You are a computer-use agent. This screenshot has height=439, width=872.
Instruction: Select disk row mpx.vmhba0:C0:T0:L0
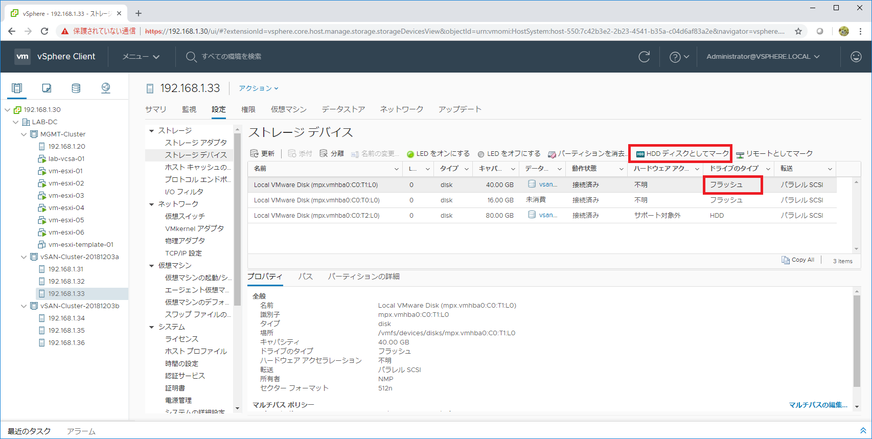(542, 200)
